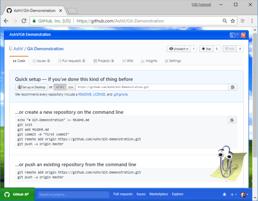Go back using the browser back arrow
Image resolution: width=258 pixels, height=201 pixels.
6,21
